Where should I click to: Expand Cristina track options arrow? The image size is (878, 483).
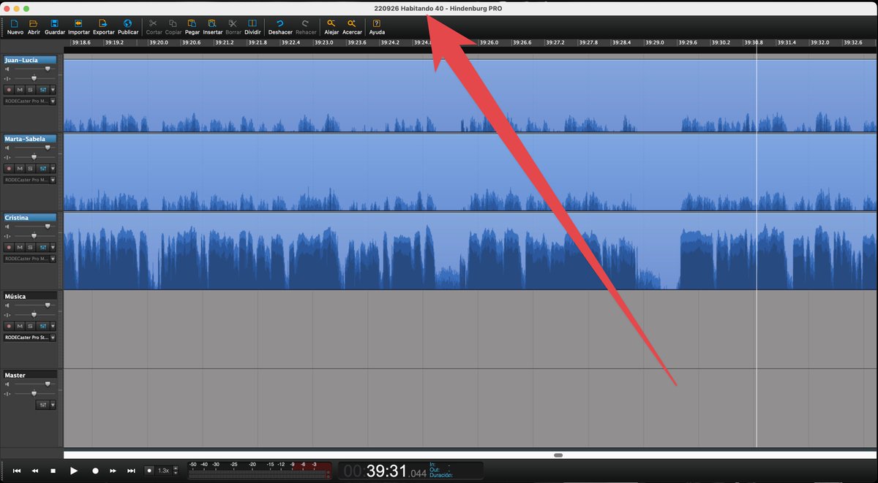(x=53, y=247)
